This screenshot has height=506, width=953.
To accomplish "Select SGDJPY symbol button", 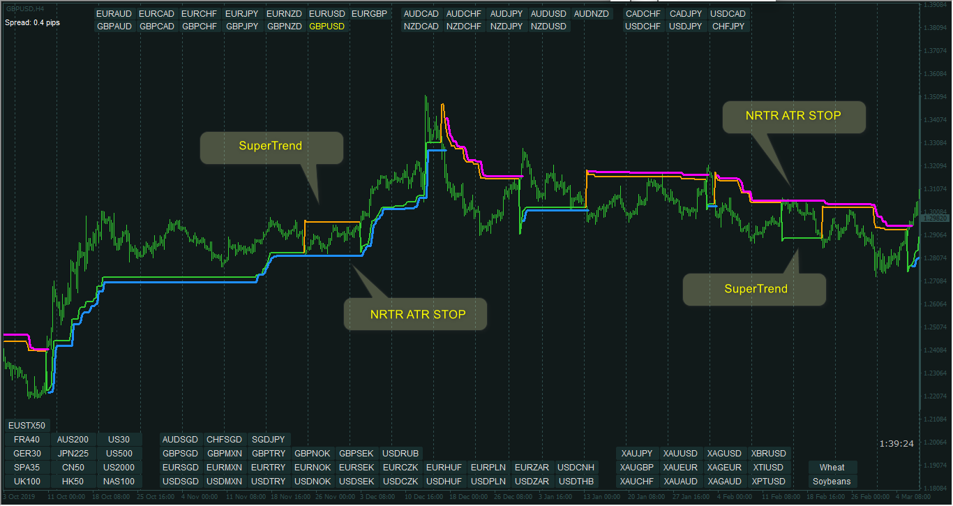I will (269, 440).
